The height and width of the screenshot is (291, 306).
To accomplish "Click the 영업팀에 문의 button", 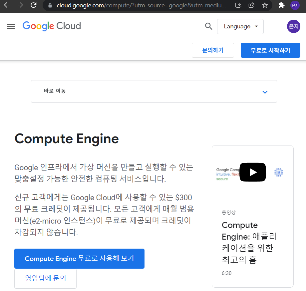I will point(46,278).
